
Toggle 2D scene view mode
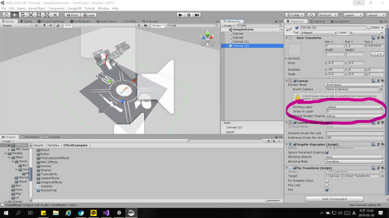pos(36,26)
